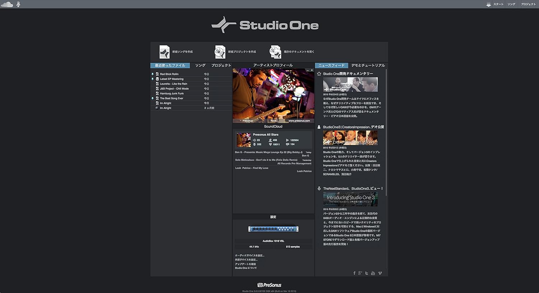Click Studio One について link
Image resolution: width=539 pixels, height=293 pixels.
pos(246,268)
